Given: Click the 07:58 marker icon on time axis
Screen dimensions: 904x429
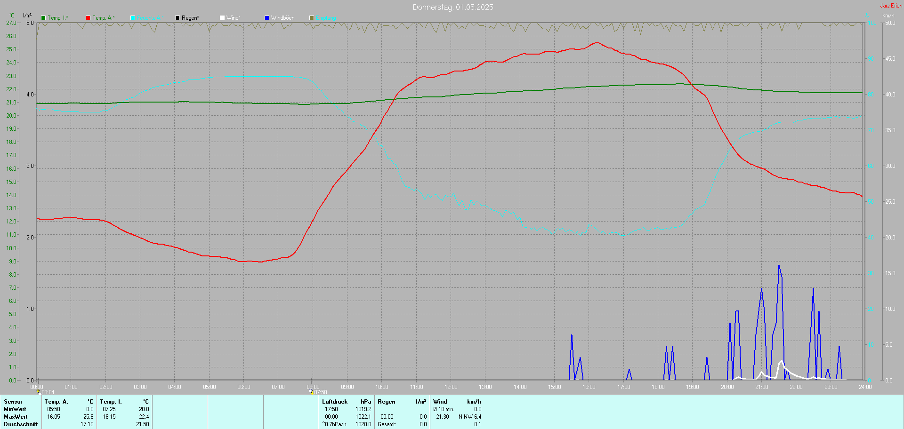Looking at the screenshot, I should pos(311,392).
